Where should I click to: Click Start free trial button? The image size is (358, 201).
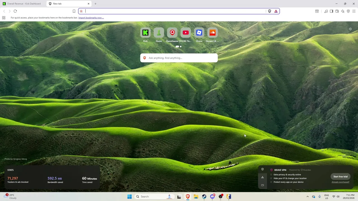click(340, 176)
